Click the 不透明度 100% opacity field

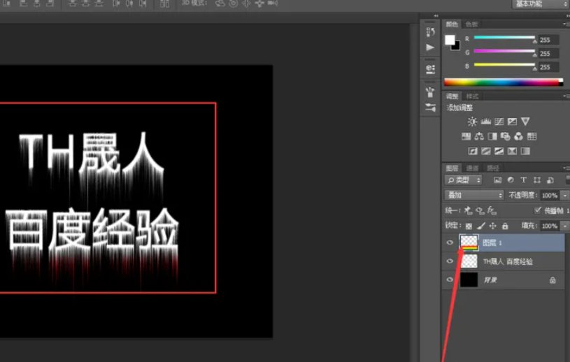point(550,196)
